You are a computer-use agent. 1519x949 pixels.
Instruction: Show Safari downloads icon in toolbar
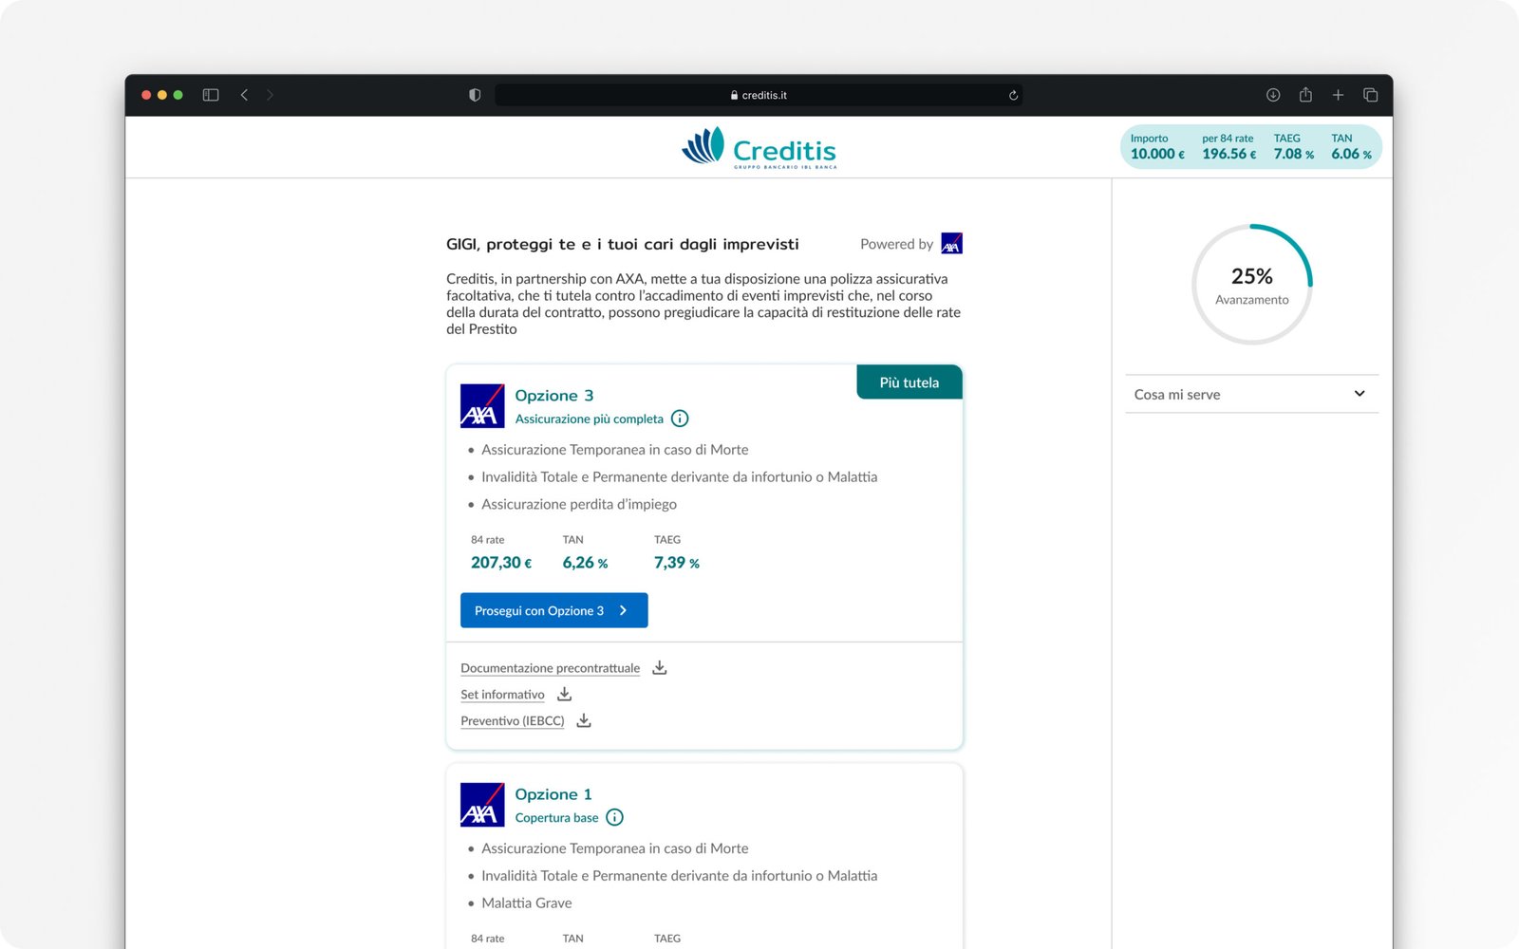[x=1273, y=95]
